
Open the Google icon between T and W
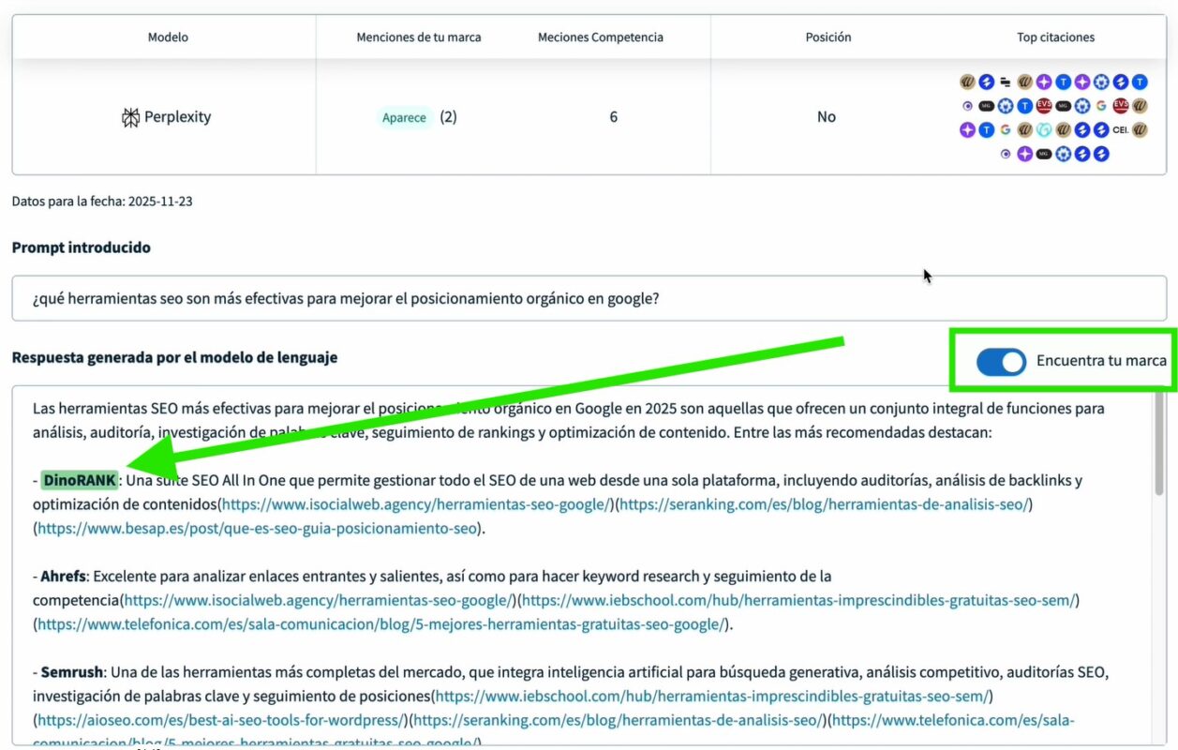(1006, 130)
